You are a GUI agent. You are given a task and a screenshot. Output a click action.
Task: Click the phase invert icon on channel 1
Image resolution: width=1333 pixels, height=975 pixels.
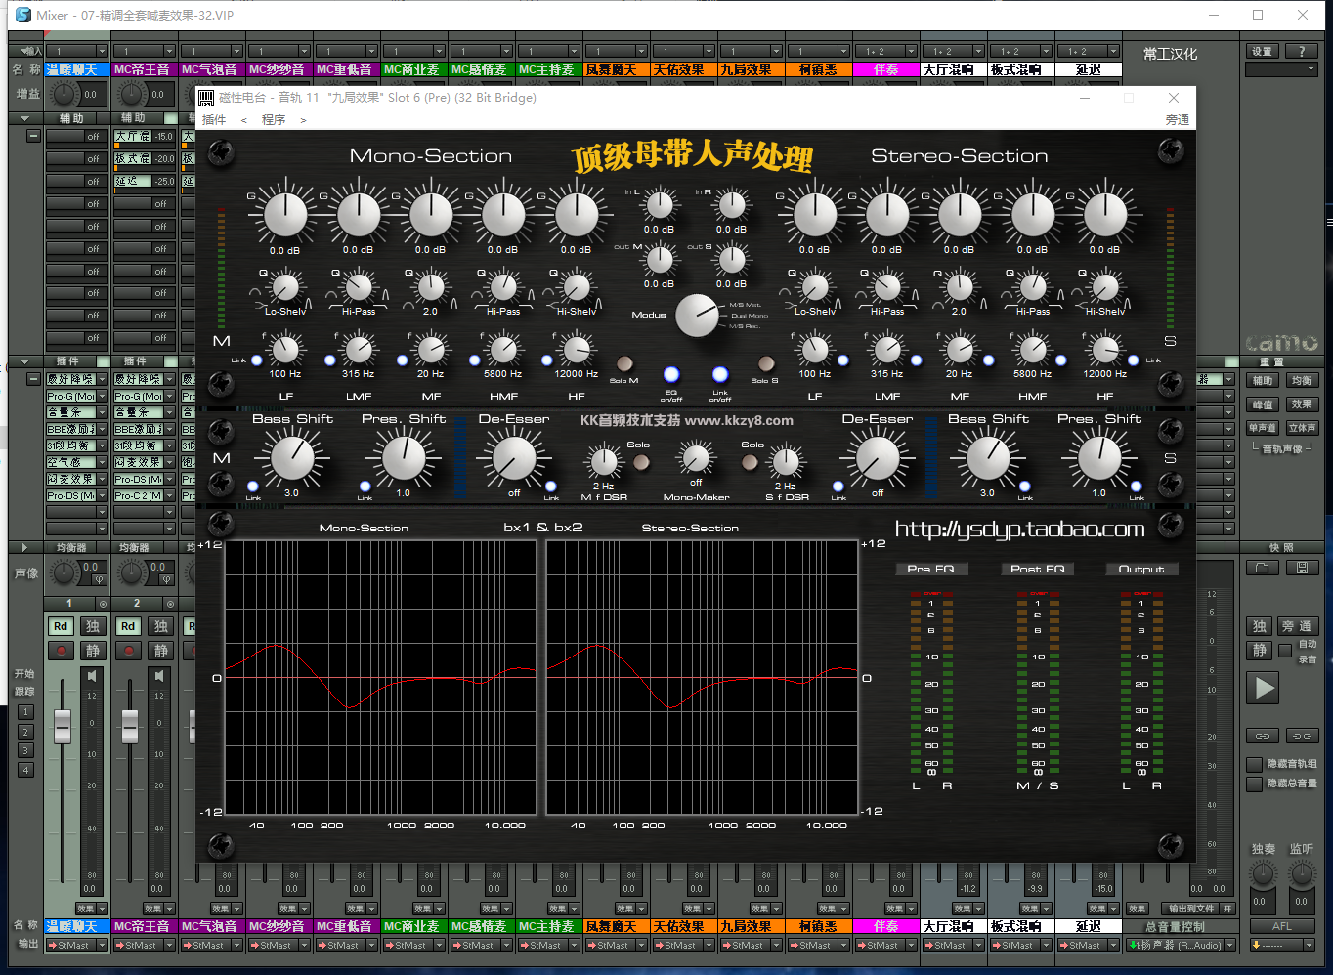99,579
